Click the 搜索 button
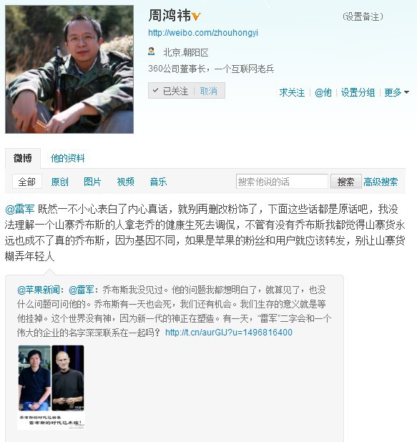 (x=345, y=182)
